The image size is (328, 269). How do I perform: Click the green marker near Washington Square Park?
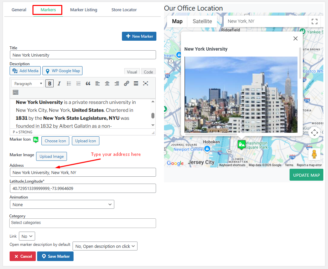coord(242,145)
